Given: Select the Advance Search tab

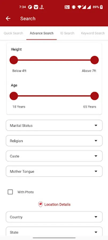Looking at the screenshot, I should point(42,33).
